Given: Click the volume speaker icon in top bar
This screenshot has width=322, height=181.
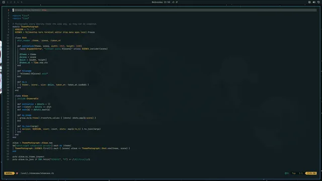Looking at the screenshot, I should coord(314,2).
